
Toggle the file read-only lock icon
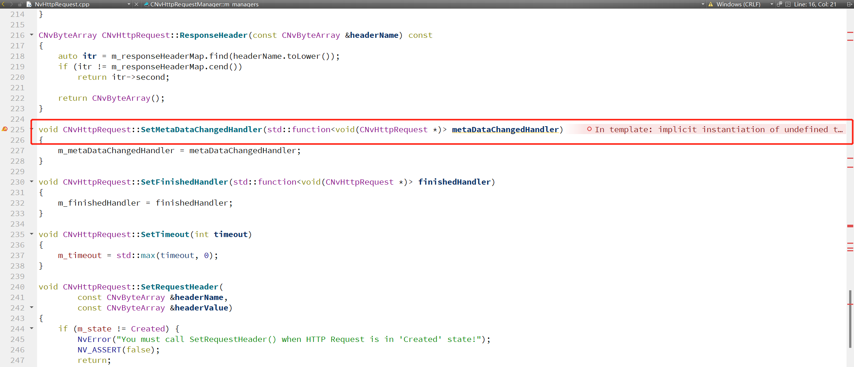(x=20, y=4)
